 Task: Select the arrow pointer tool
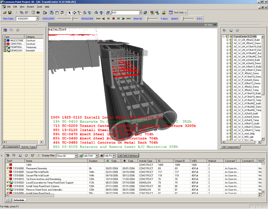coord(70,13)
